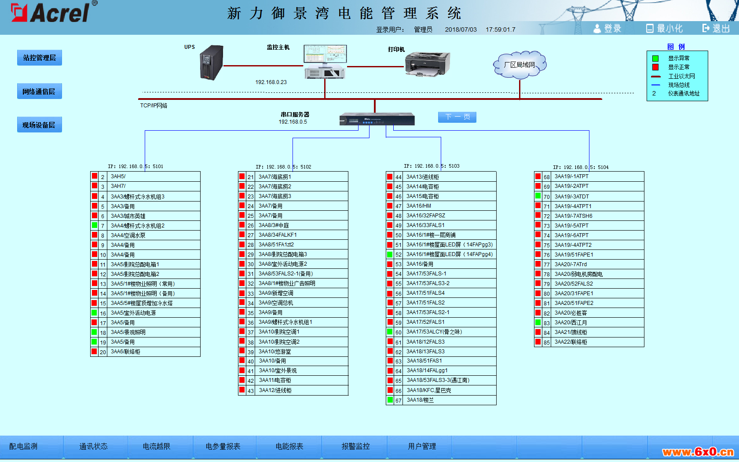Open the factory LAN cloud icon

(x=519, y=65)
